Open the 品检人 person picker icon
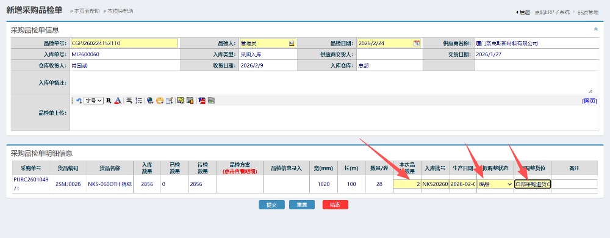Screen dimensions: 610x238 coord(292,43)
